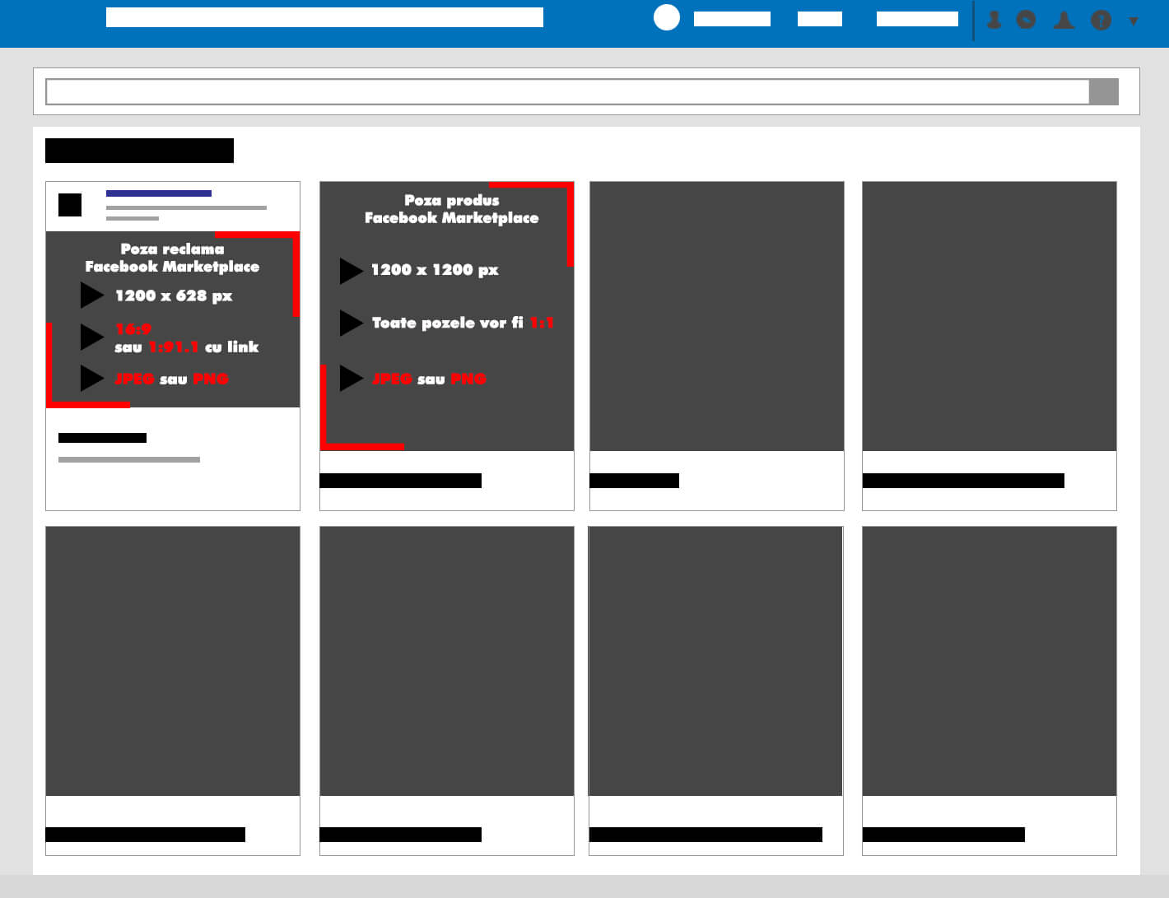Viewport: 1169px width, 898px height.
Task: Click the 'Toate pozele vor fi 1:1' line
Action: pos(463,323)
